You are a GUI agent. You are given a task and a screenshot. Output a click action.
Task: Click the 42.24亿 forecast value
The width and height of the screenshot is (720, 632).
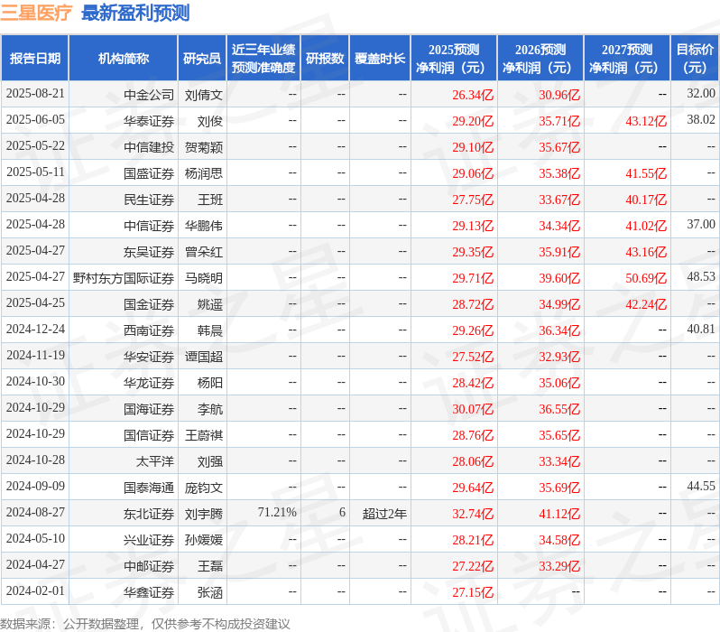point(646,305)
